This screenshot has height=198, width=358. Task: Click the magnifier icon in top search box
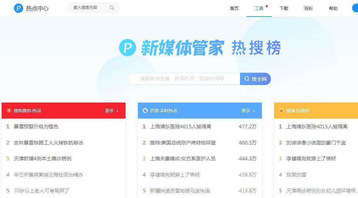112,8
